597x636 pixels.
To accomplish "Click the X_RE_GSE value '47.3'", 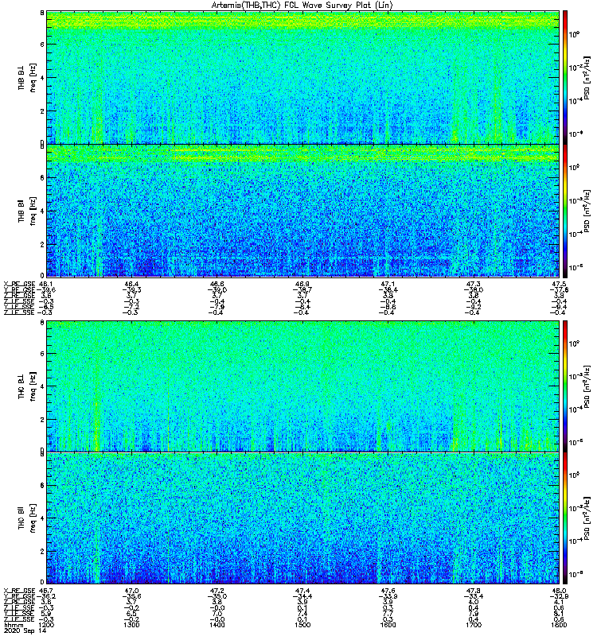I will [x=474, y=284].
